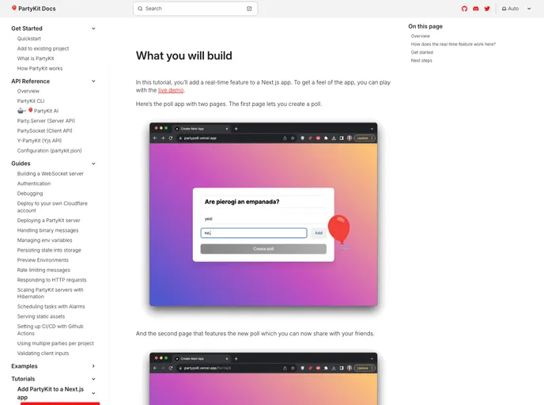Click the second poll page screenshot

pos(263,379)
